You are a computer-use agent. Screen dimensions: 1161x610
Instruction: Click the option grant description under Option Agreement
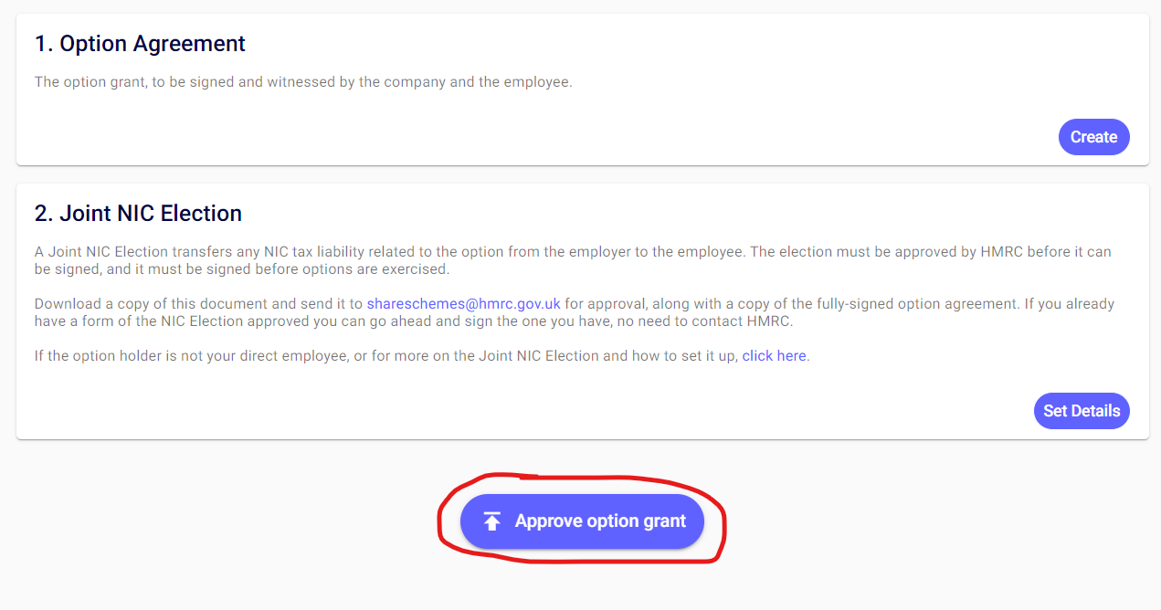coord(302,82)
